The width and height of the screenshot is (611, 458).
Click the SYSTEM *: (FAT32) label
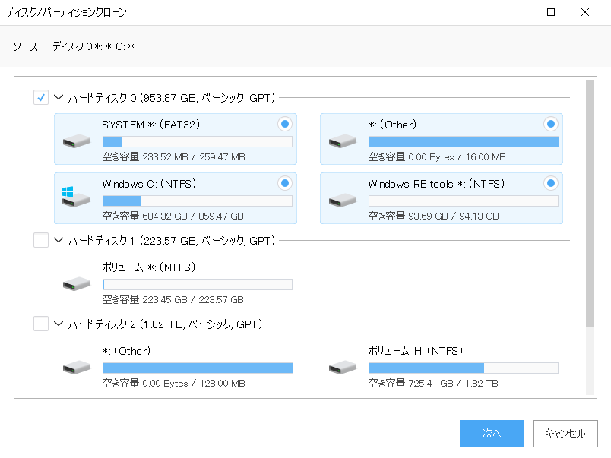pyautogui.click(x=150, y=125)
